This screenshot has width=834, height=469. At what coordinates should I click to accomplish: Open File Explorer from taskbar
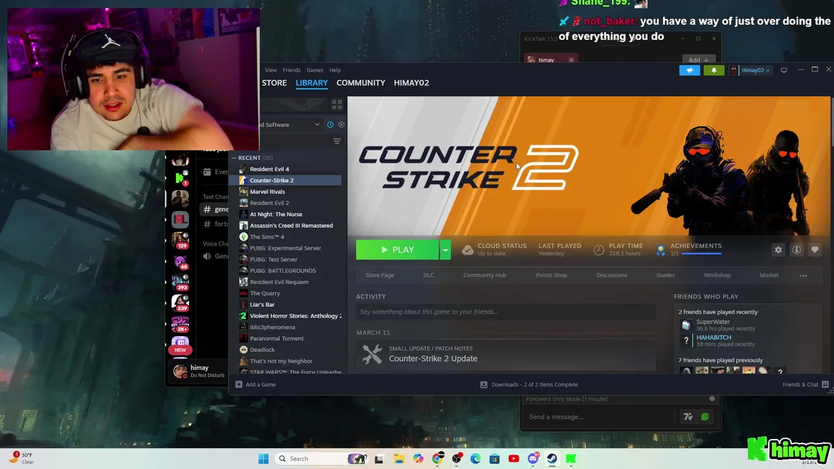[399, 459]
